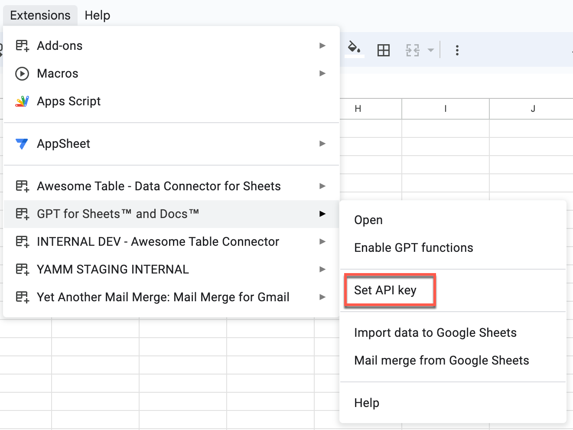Click Awesome Table - Data Connector for Sheets
The width and height of the screenshot is (573, 430).
point(171,186)
